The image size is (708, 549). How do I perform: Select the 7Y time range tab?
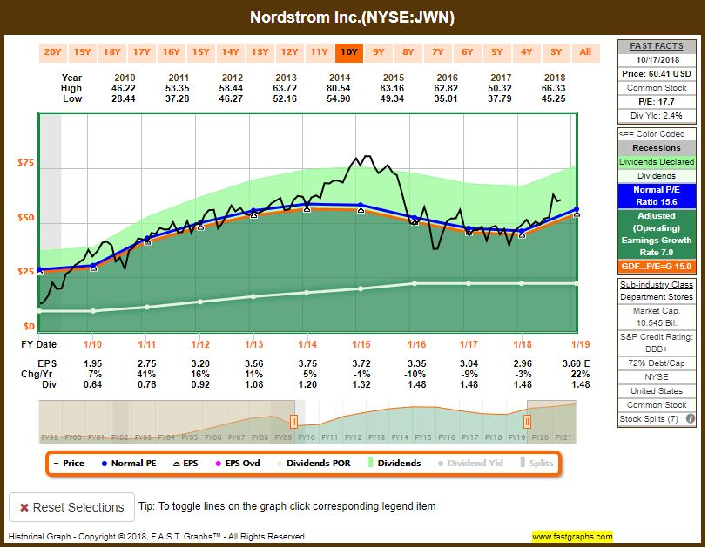[437, 52]
